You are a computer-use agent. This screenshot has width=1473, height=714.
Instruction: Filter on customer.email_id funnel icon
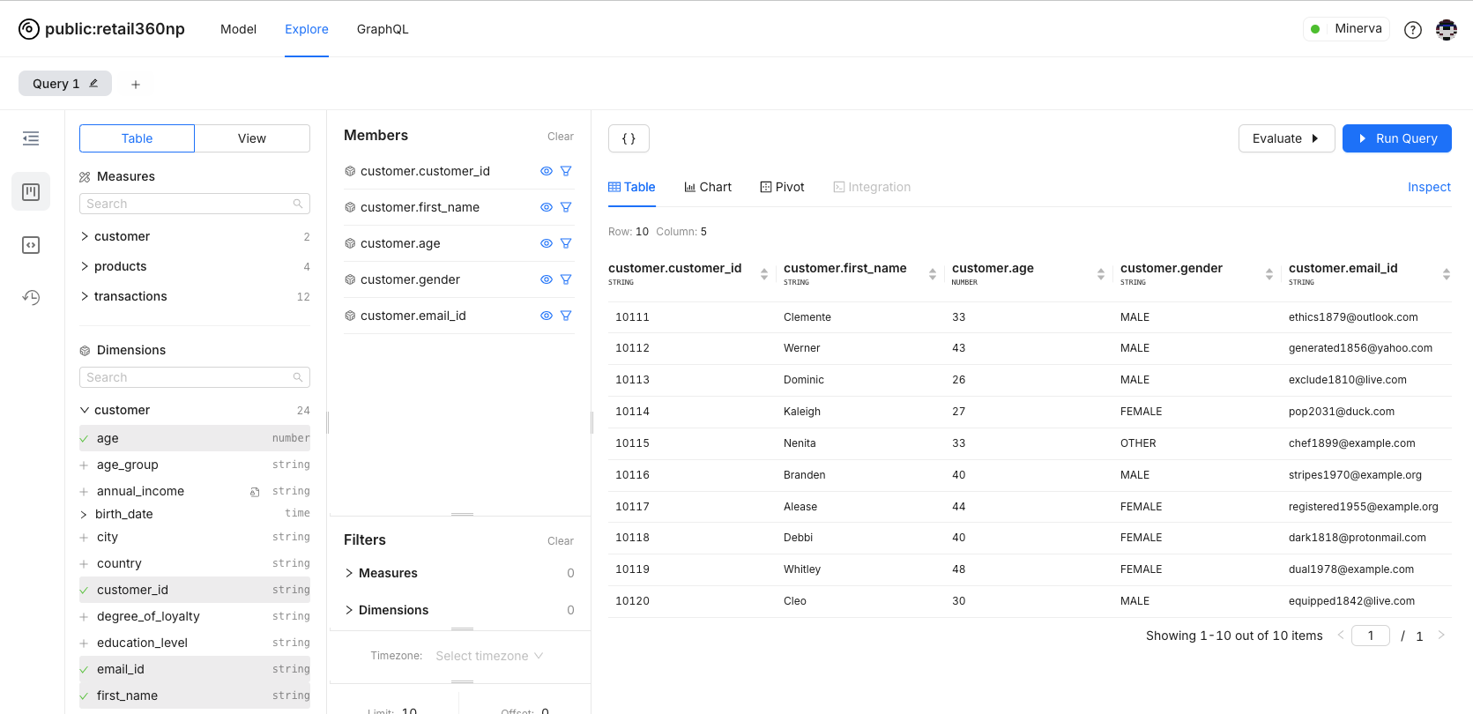tap(566, 316)
